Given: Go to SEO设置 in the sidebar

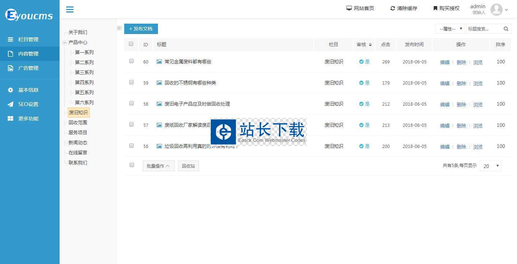Looking at the screenshot, I should (28, 104).
